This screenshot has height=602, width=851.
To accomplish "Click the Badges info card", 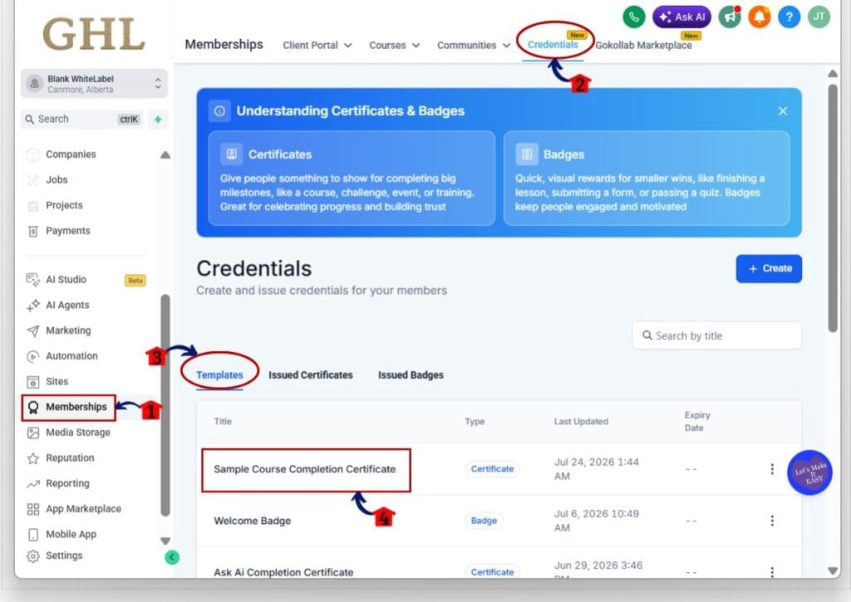I will click(647, 179).
